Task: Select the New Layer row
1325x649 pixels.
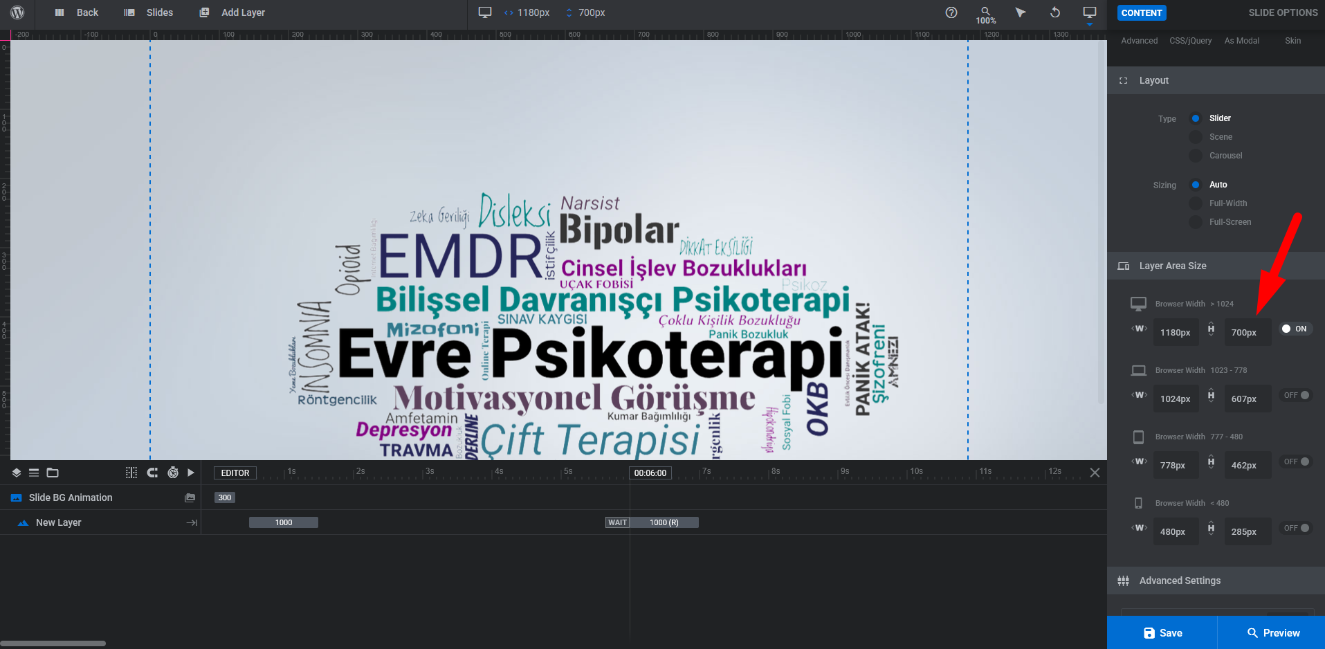Action: (100, 522)
